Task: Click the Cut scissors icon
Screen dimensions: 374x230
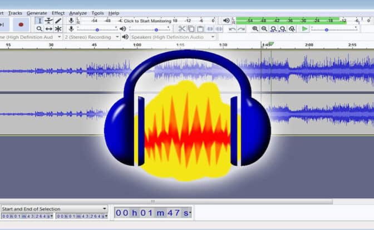Action: point(182,29)
